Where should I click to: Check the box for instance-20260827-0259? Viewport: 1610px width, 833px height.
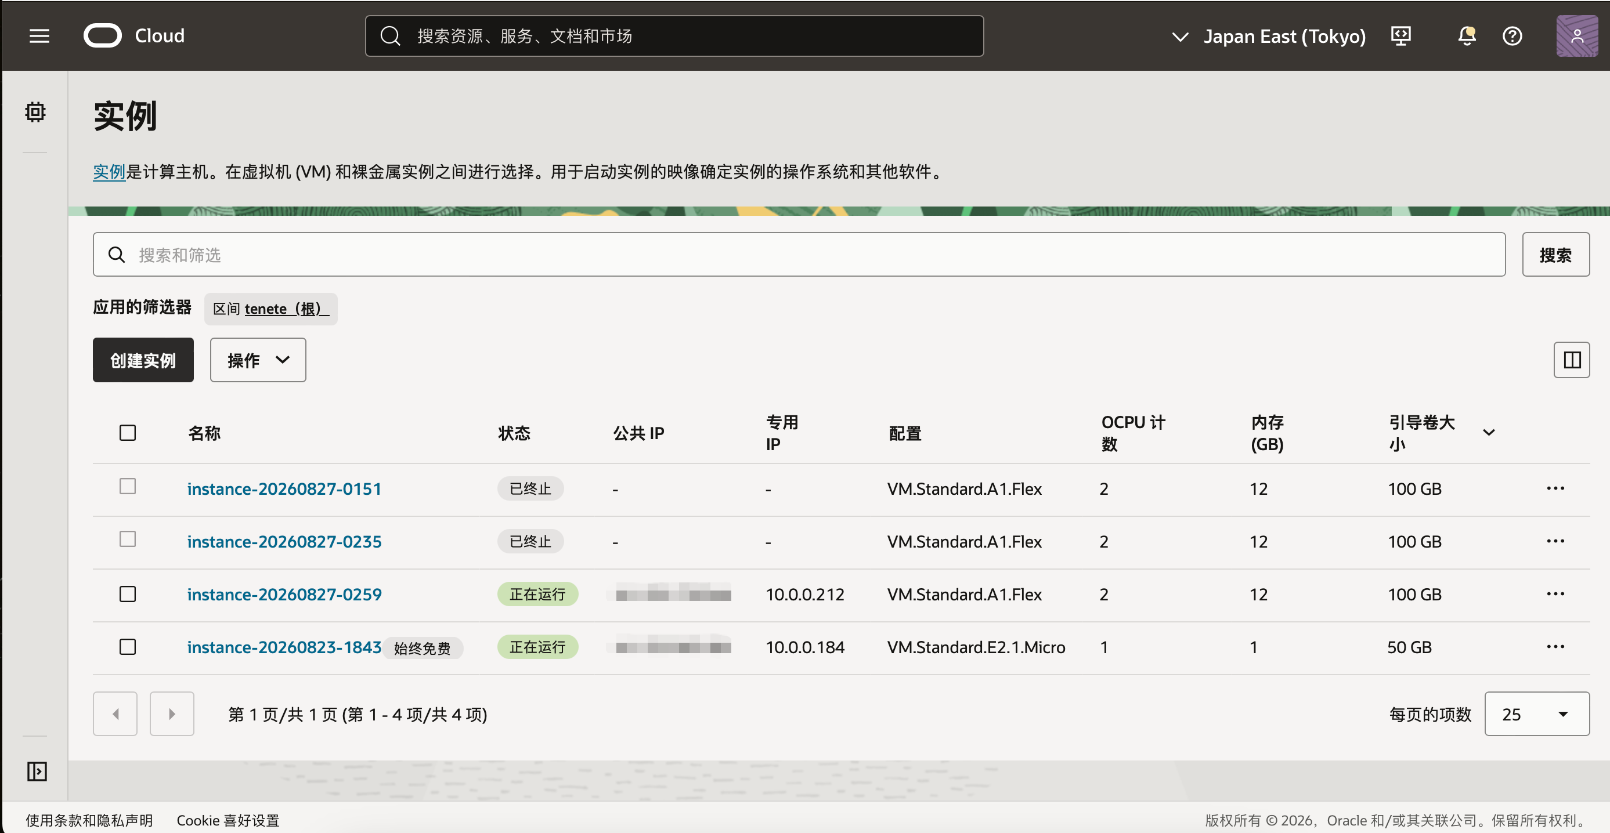coord(128,594)
